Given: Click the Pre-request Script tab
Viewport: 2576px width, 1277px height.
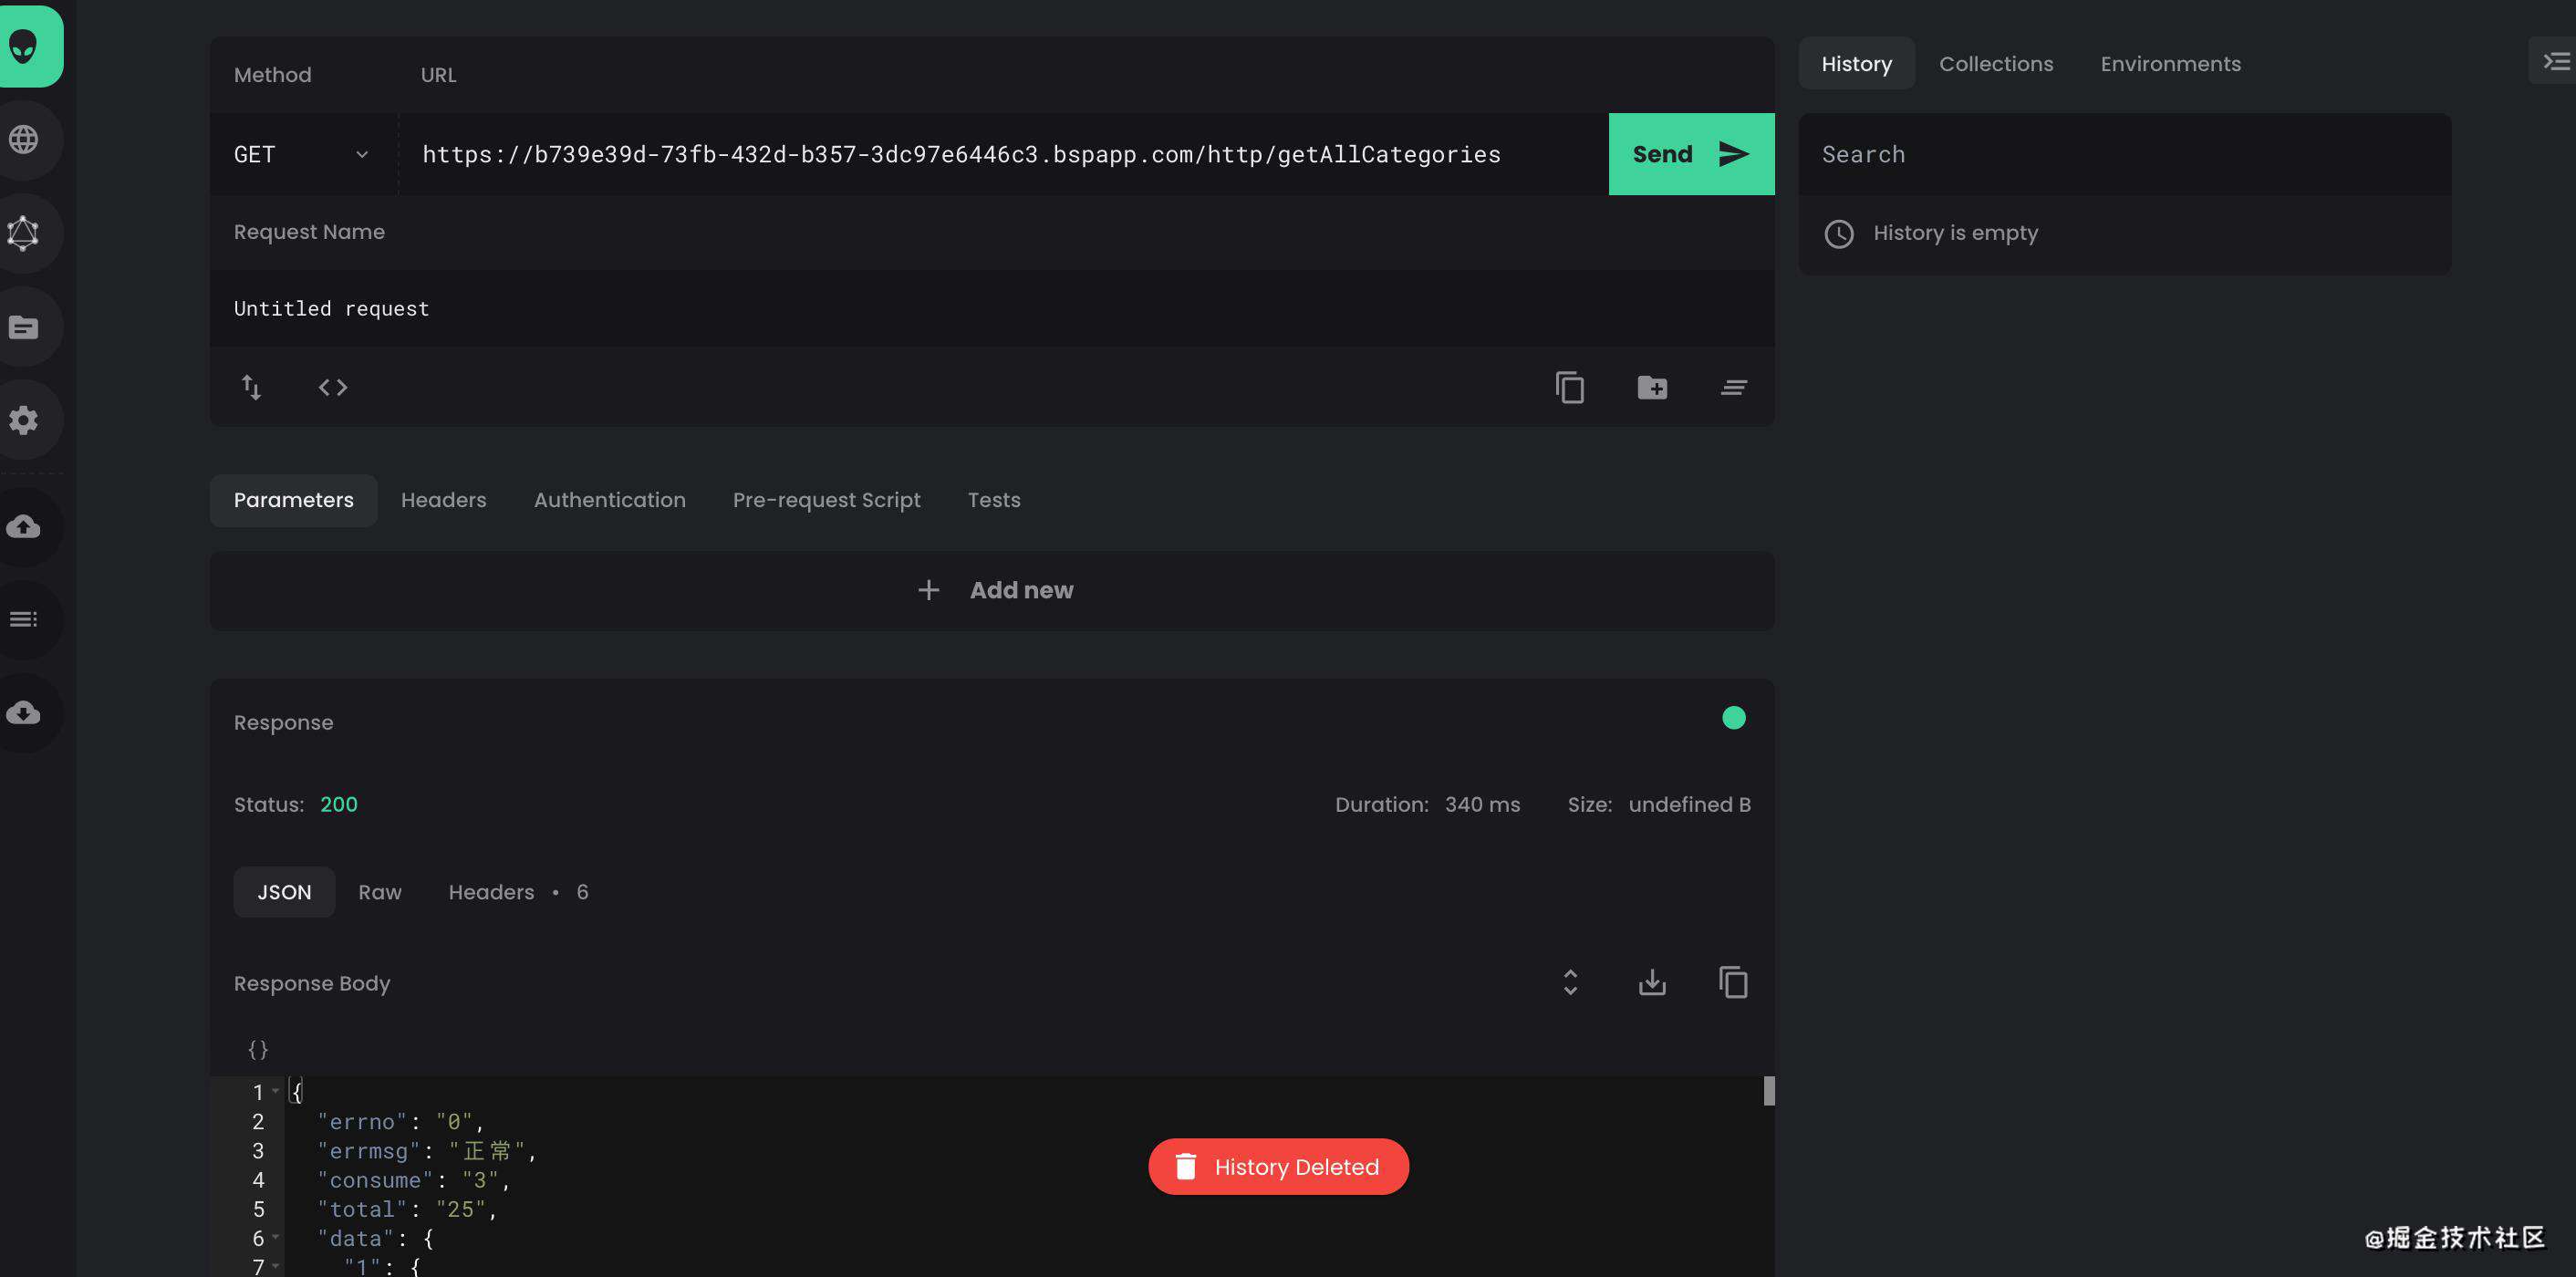Looking at the screenshot, I should tap(825, 500).
